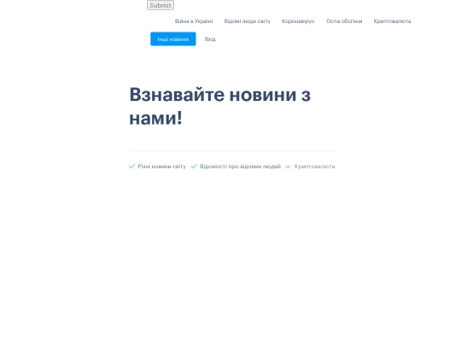The width and height of the screenshot is (461, 346).
Task: Click the checkmark beside the lower Криптовалюта
Action: [x=289, y=167]
